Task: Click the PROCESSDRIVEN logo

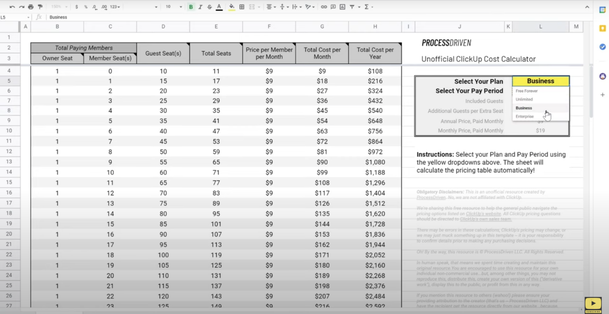Action: click(446, 43)
